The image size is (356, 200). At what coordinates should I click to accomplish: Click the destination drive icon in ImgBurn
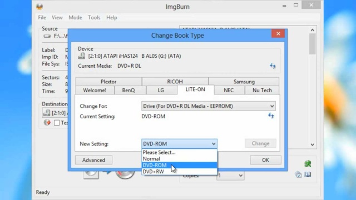47,113
